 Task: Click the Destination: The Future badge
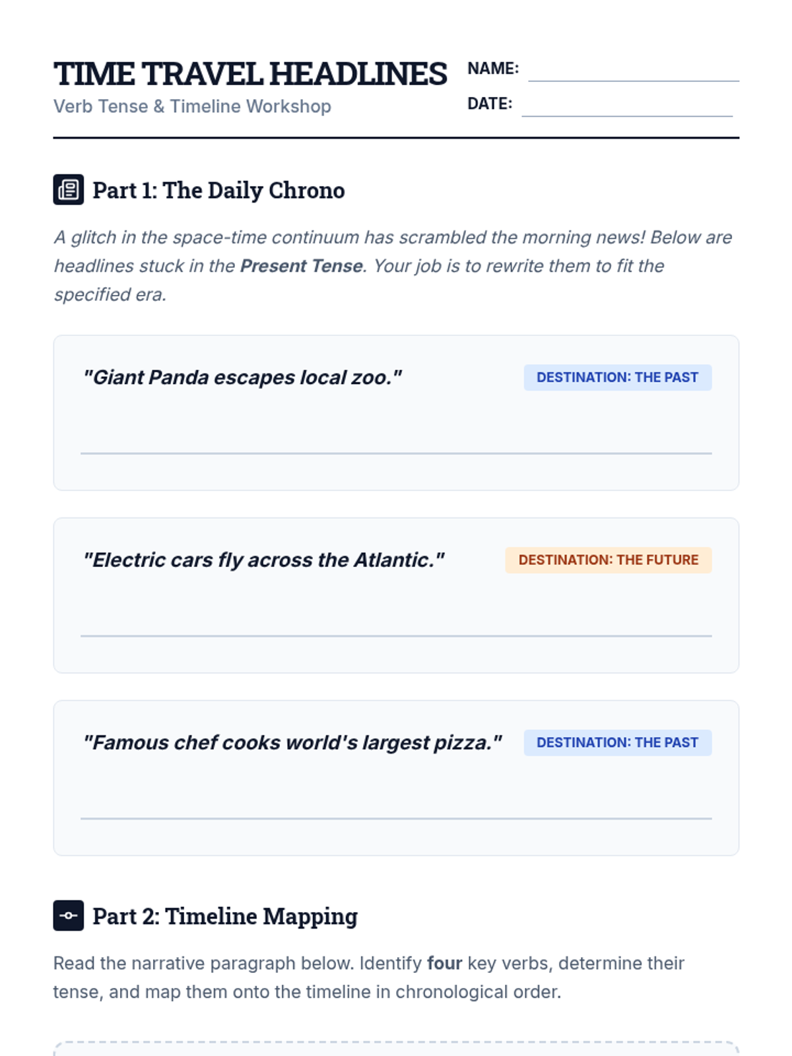click(608, 560)
